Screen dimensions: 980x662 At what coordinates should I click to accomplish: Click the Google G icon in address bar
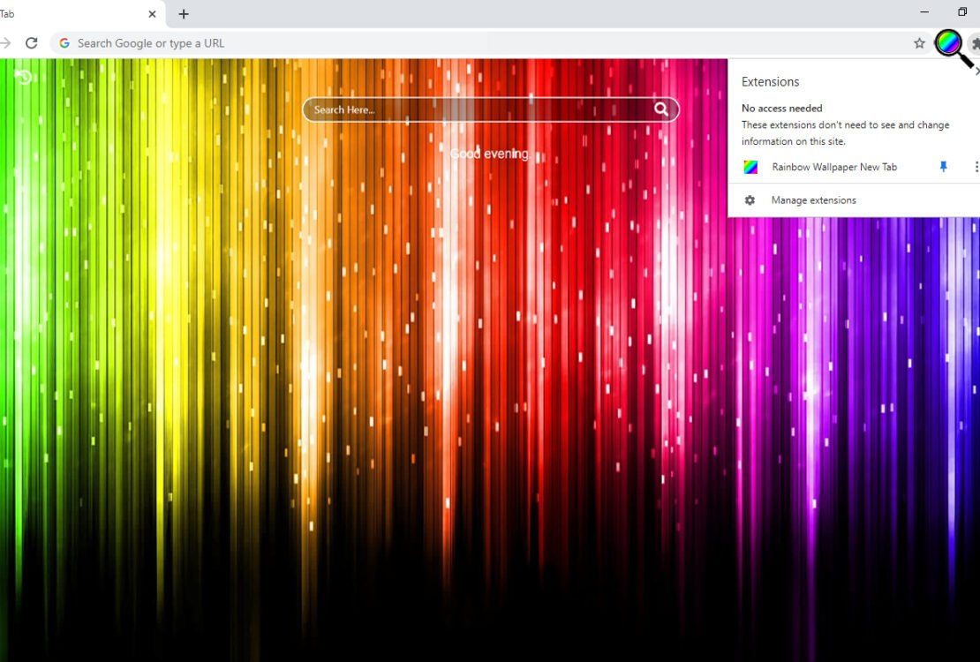pos(64,42)
